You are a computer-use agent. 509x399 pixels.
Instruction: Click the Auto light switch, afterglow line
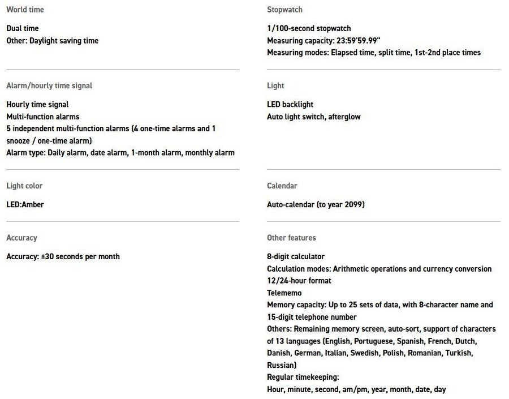click(313, 117)
